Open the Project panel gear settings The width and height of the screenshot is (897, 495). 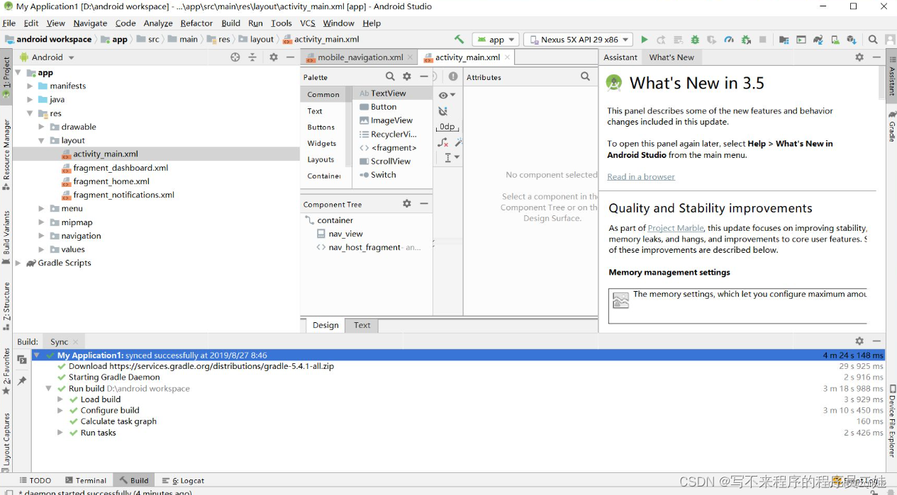click(274, 57)
